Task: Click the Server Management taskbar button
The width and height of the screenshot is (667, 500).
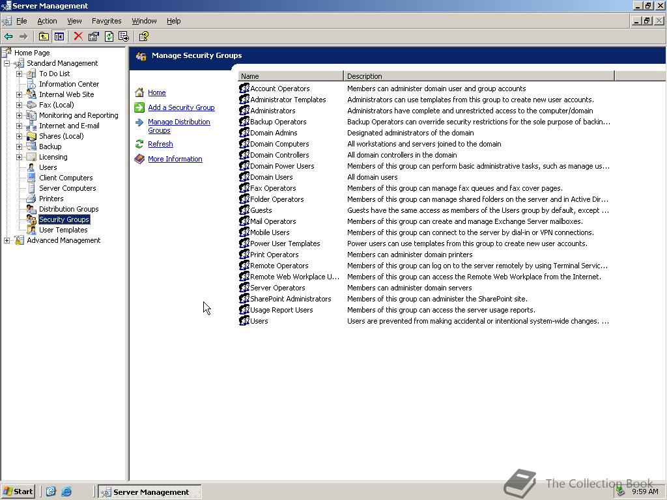Action: pyautogui.click(x=150, y=492)
